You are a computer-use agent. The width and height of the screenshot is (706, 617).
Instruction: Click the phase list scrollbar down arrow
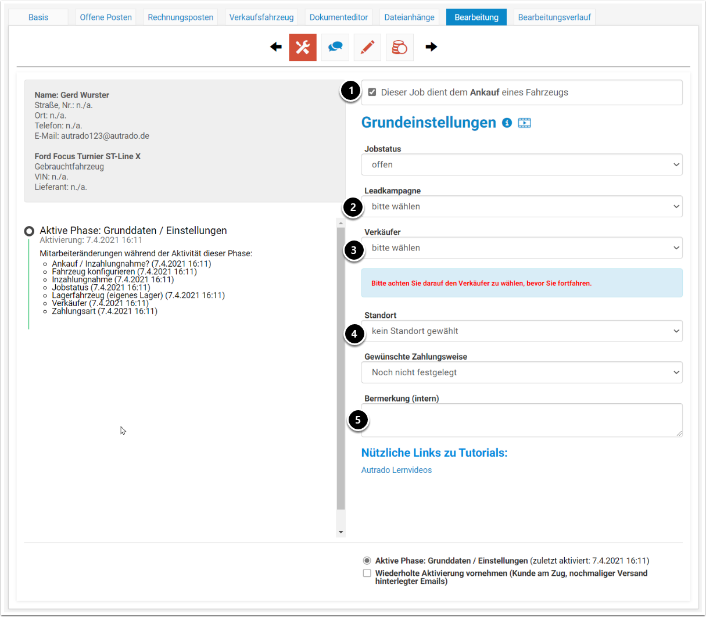(x=341, y=532)
